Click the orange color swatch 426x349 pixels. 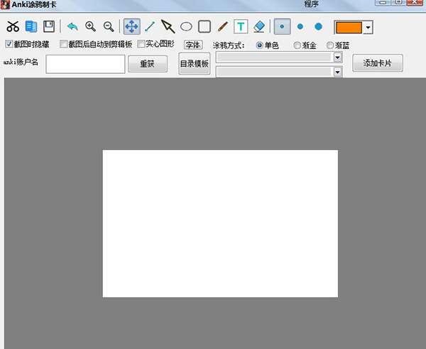point(348,28)
